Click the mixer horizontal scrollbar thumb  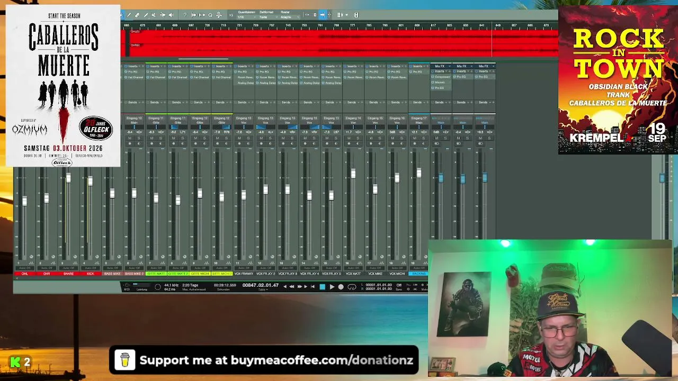pos(203,59)
